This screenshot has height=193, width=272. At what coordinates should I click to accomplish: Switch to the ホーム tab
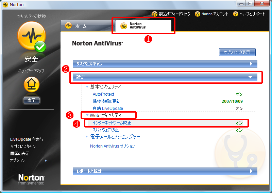pyautogui.click(x=86, y=26)
